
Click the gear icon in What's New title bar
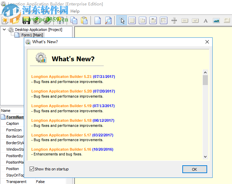click(28, 42)
